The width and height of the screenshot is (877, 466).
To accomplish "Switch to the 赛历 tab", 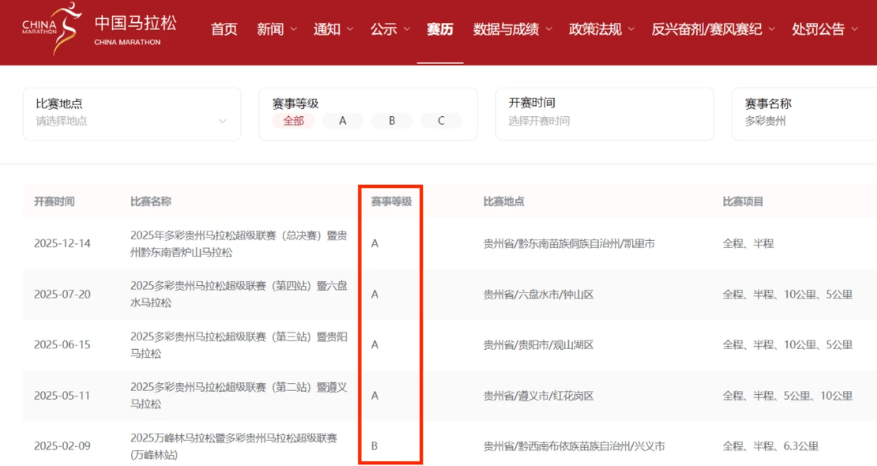I will 440,29.
